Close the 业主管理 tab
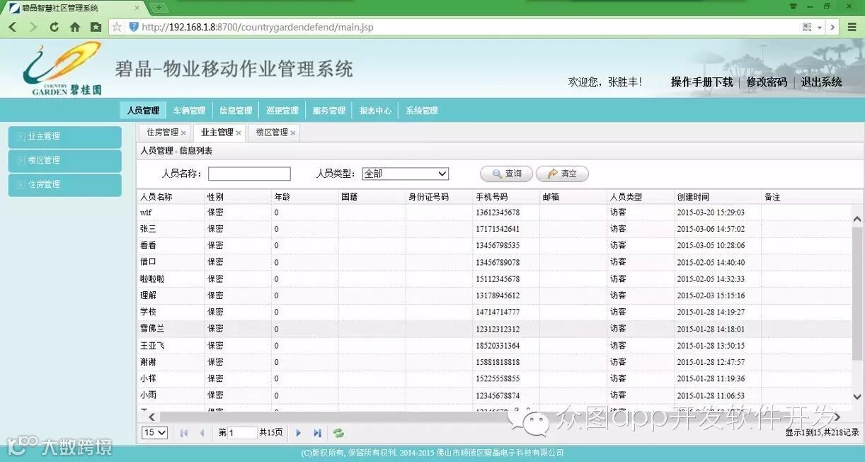The width and height of the screenshot is (865, 462). 239,133
